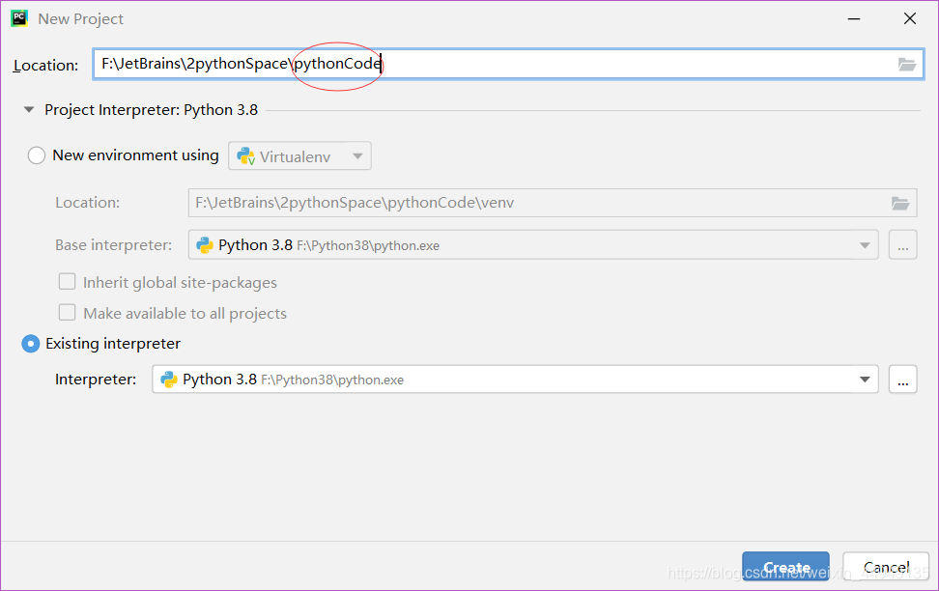
Task: Close the New Project window
Action: pyautogui.click(x=910, y=18)
